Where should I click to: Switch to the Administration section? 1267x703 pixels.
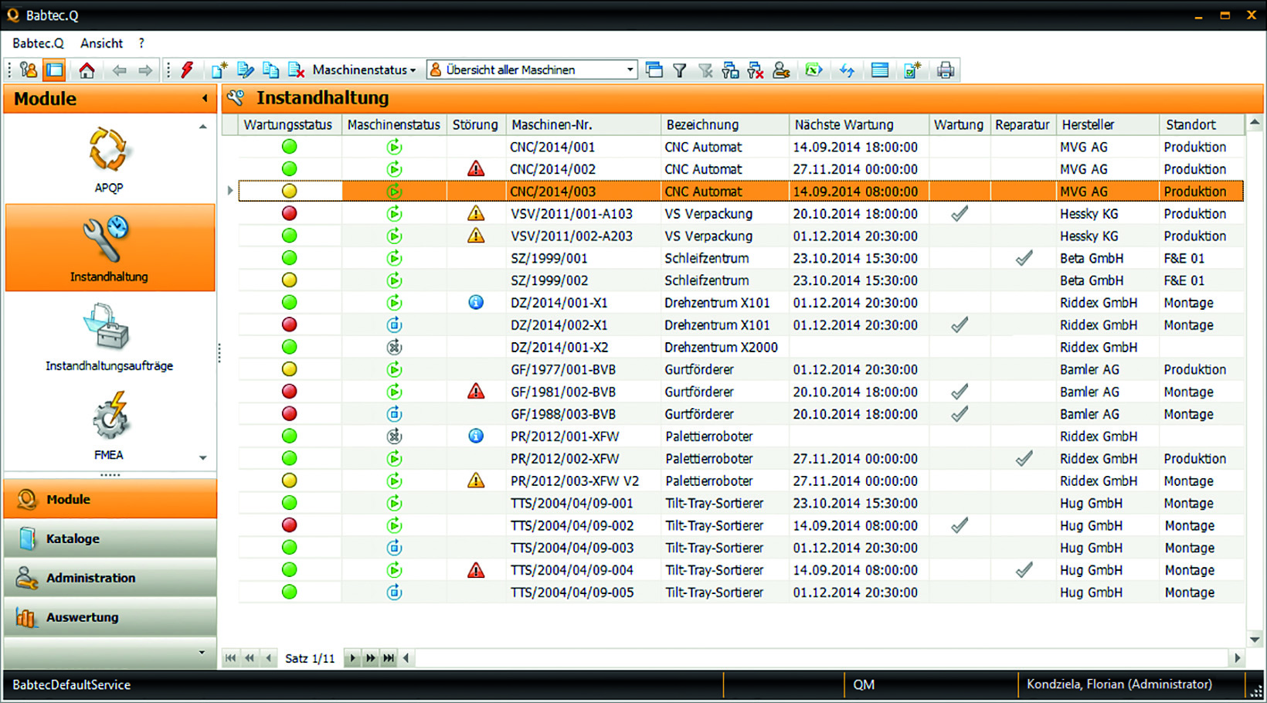[x=108, y=578]
